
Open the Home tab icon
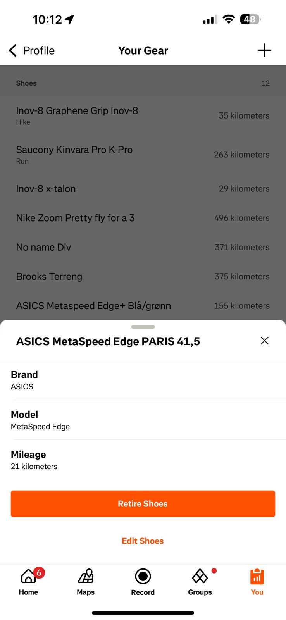click(x=29, y=577)
